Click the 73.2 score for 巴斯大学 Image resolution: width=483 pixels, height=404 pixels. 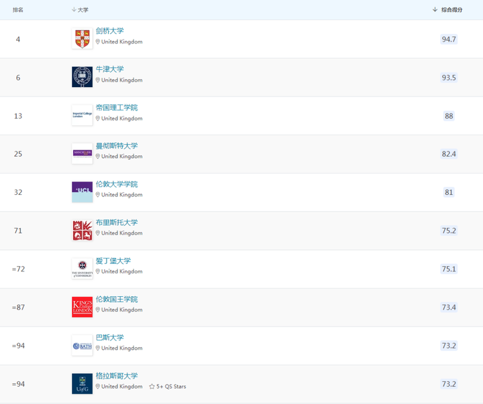(449, 346)
